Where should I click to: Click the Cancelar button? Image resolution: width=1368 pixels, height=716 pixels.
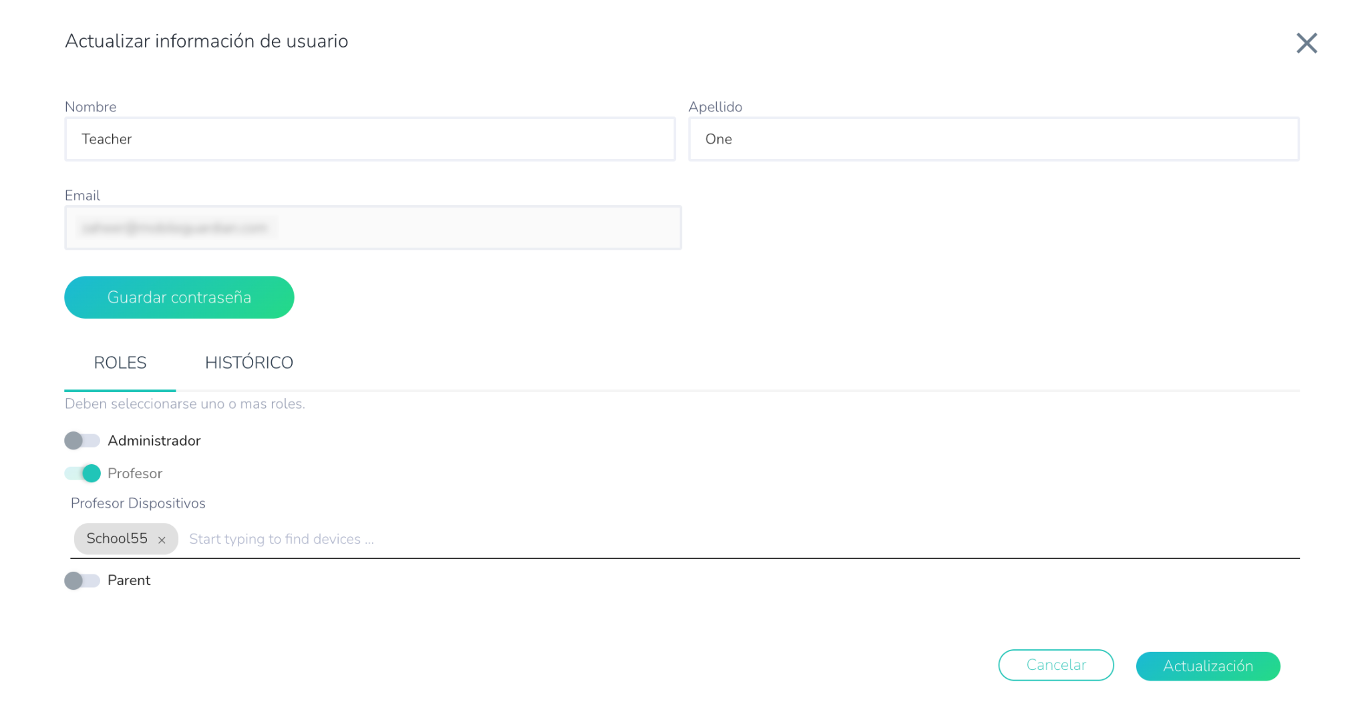click(x=1055, y=665)
